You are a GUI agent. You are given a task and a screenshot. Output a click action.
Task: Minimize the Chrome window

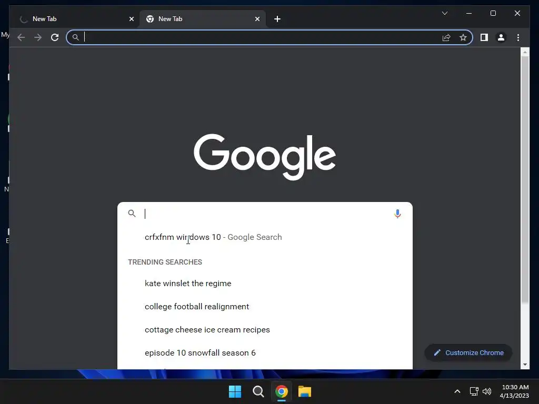coord(469,13)
